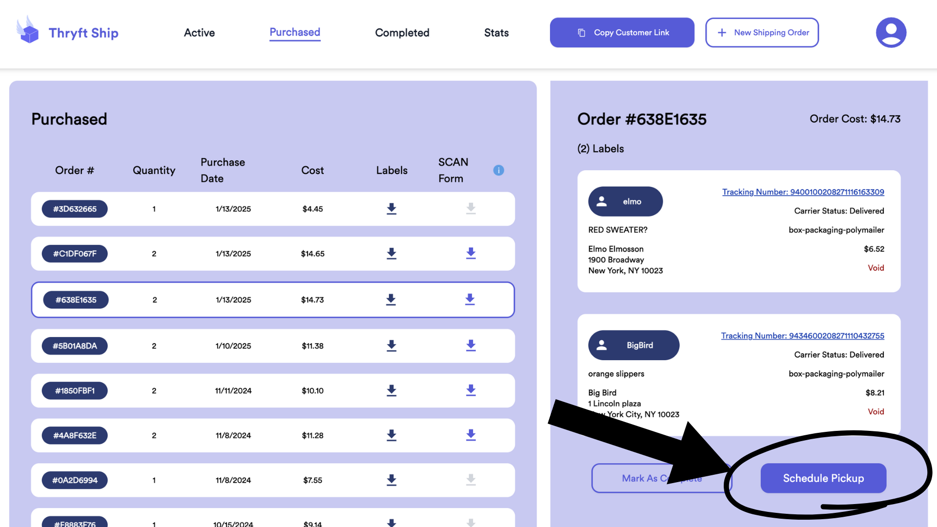
Task: Select order #5B01A8DA from the list
Action: click(75, 345)
